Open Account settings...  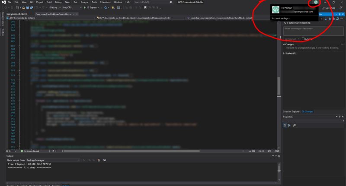pyautogui.click(x=281, y=18)
